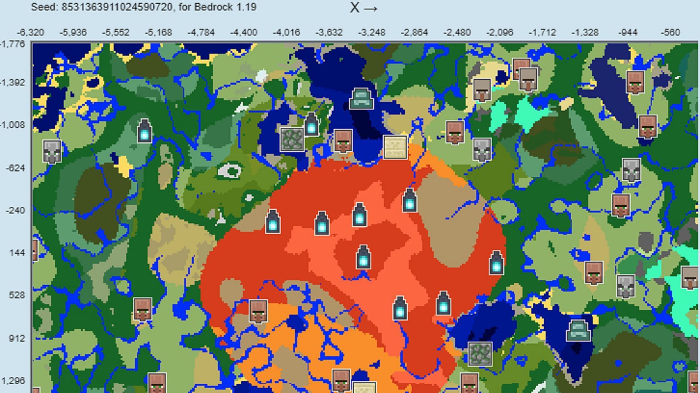
Task: Select the southern mossy cobblestone temple icon
Action: [x=480, y=354]
